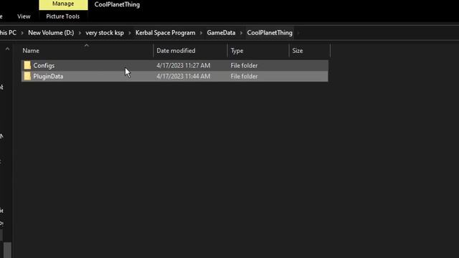Navigate to very stock ksp breadcrumb
The image size is (459, 258).
pos(105,33)
